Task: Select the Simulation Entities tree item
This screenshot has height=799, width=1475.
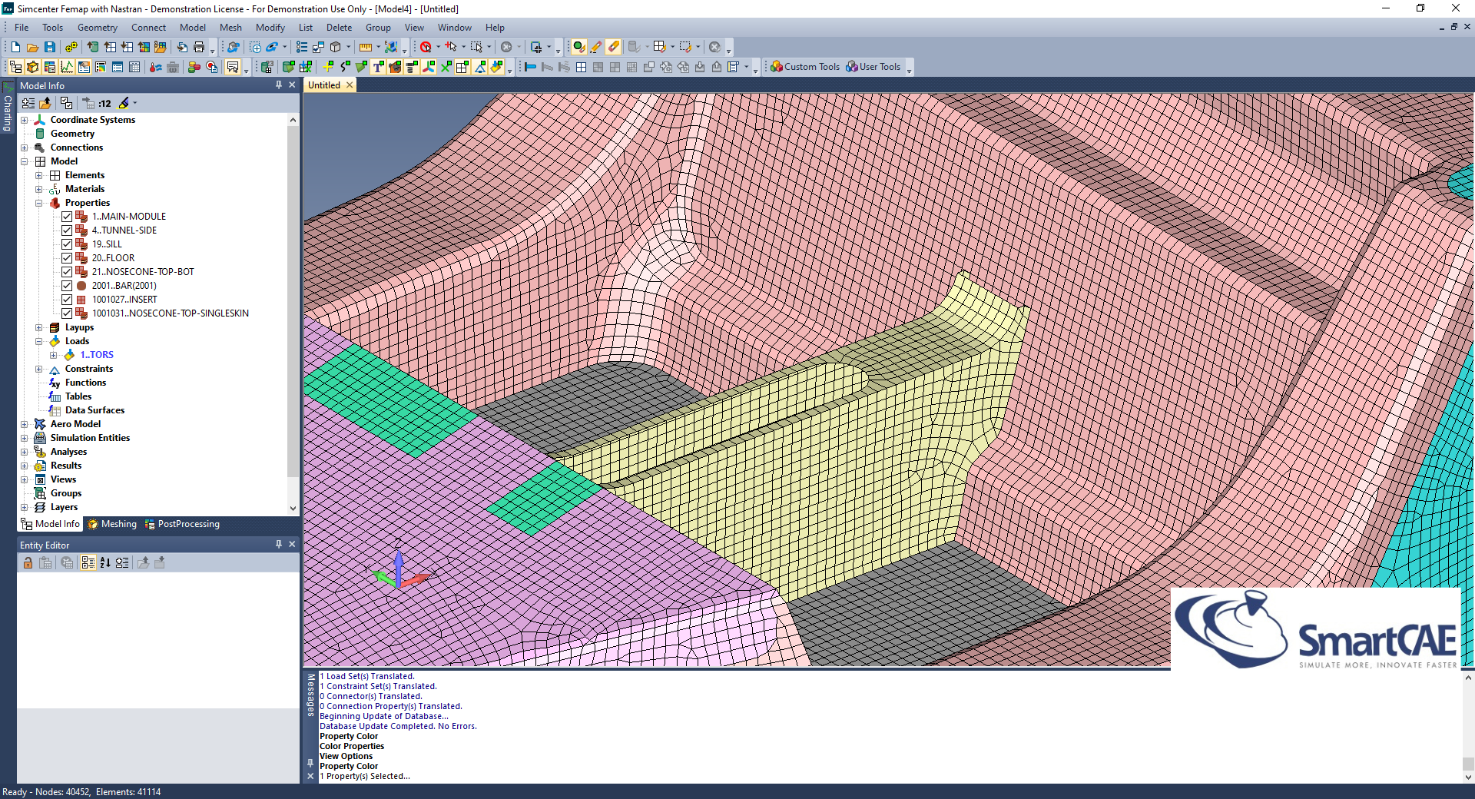Action: click(90, 438)
